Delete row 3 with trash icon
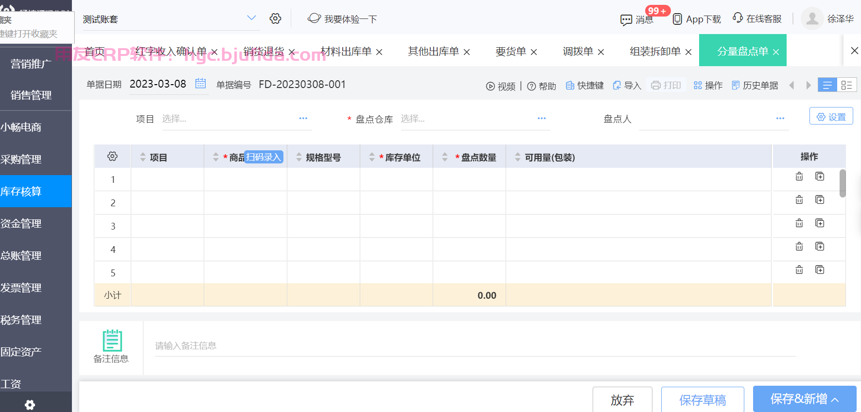861x412 pixels. click(799, 223)
